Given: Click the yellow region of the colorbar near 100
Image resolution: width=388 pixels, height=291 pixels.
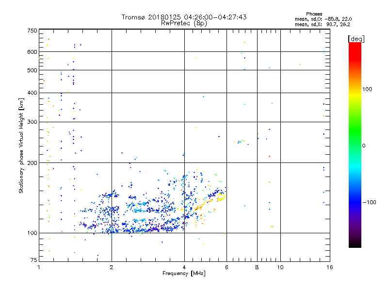Looking at the screenshot, I should [x=355, y=94].
